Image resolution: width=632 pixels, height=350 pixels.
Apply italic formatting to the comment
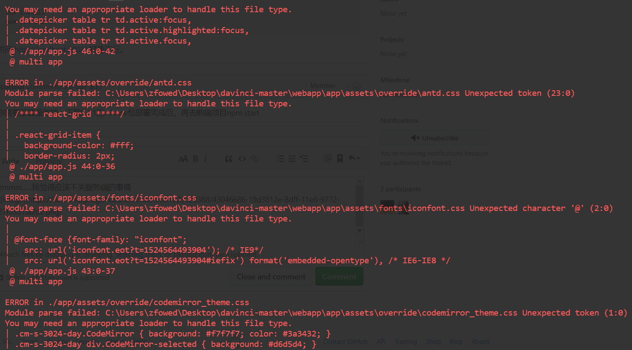coord(205,158)
